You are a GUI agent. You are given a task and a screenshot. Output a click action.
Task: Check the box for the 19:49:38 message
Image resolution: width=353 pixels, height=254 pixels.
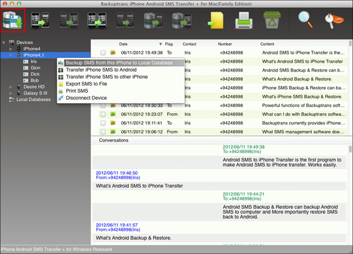103,53
